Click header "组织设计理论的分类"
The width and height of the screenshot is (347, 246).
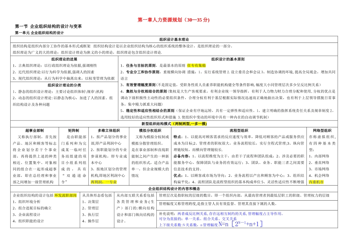pyautogui.click(x=64, y=85)
